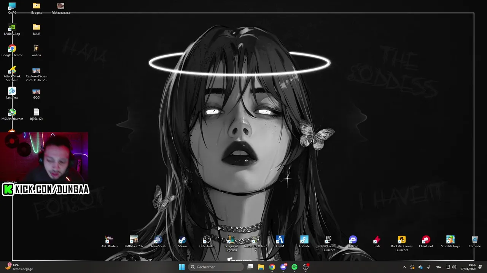This screenshot has height=273, width=487.
Task: Select the GQG image file
Action: tap(37, 93)
